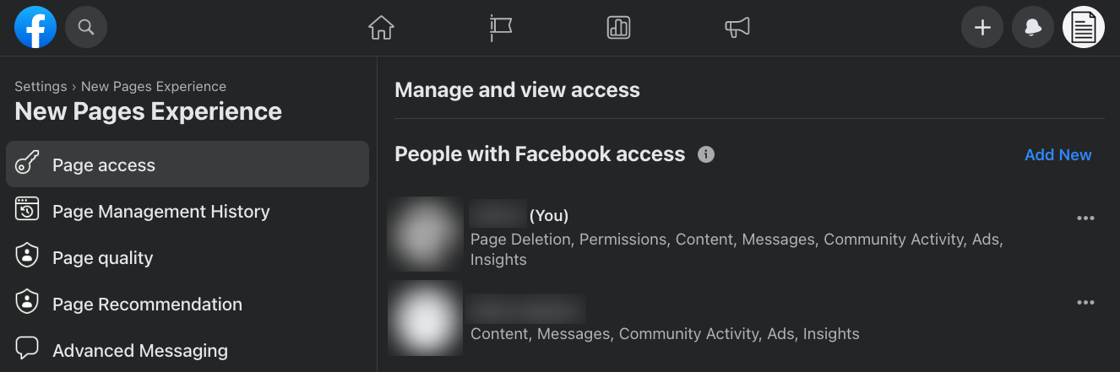Viewport: 1120px width, 372px height.
Task: Click Settings breadcrumb link
Action: [41, 86]
